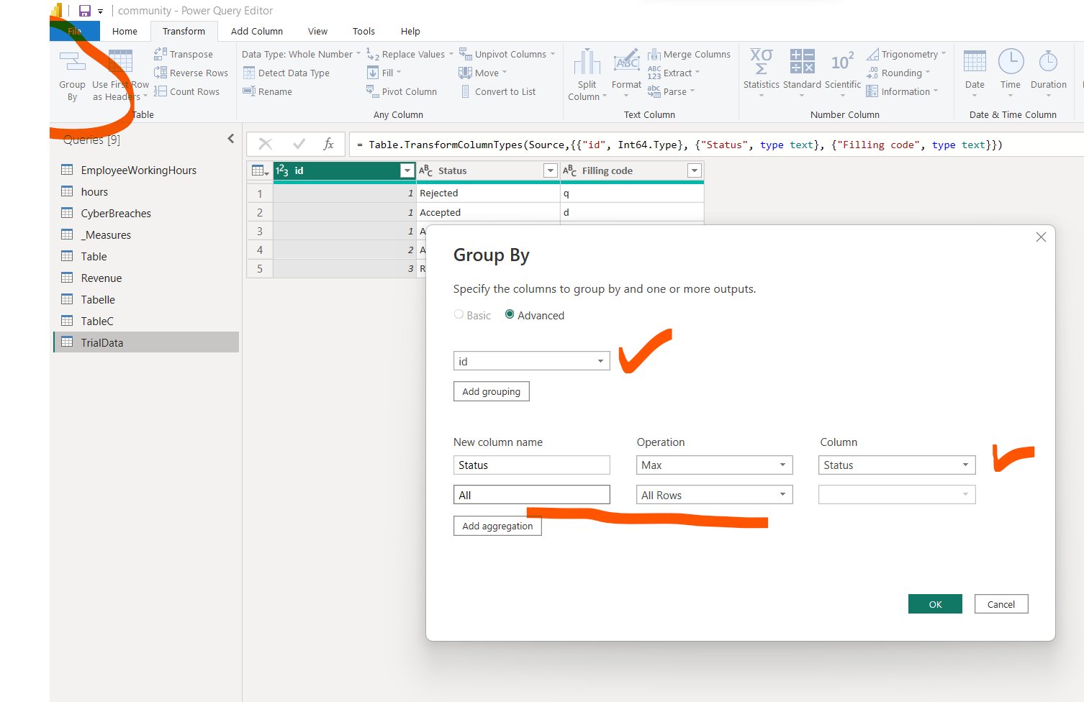
Task: Open the Status column header filter
Action: point(550,170)
